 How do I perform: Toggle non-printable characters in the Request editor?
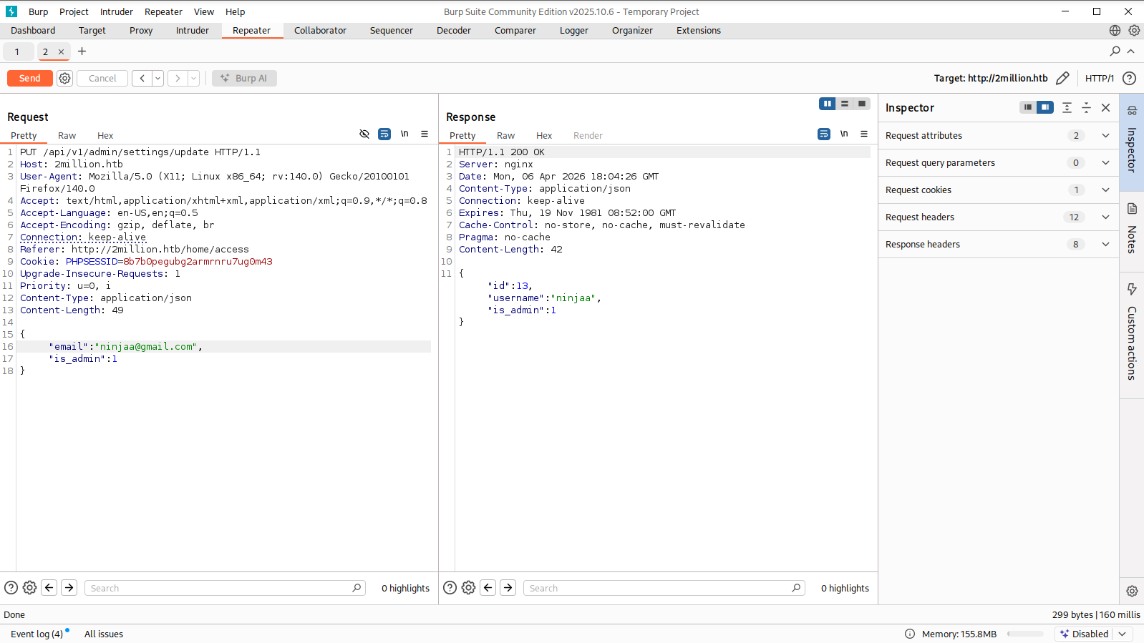404,134
